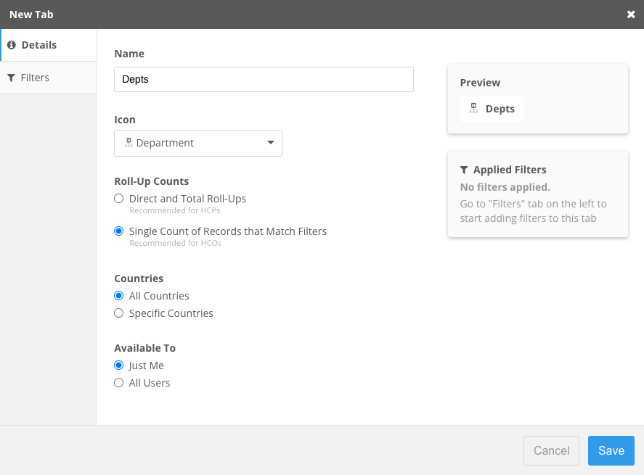Click the Depts icon in Preview
Viewport: 644px width, 475px height.
coord(473,109)
